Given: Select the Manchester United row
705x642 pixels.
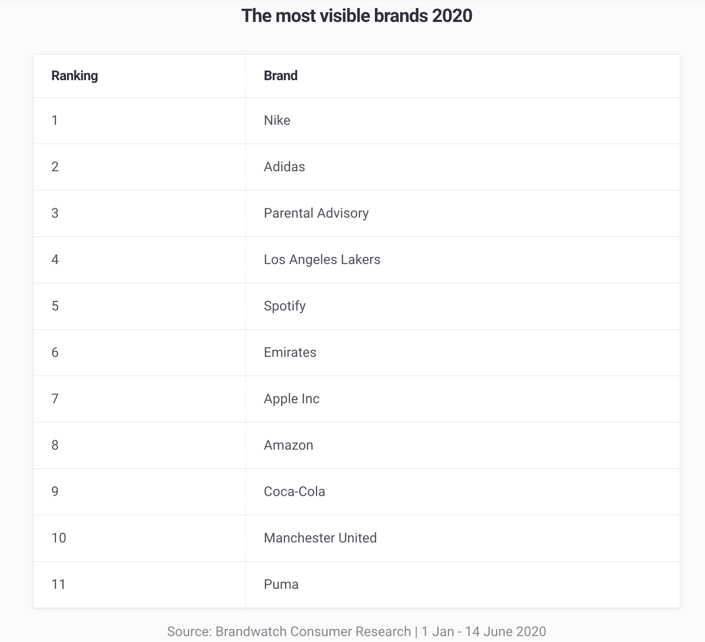Looking at the screenshot, I should (357, 538).
